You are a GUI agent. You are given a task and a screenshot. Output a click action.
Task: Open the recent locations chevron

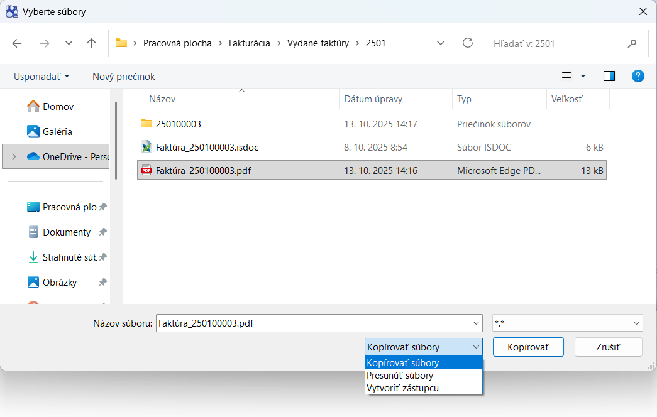(x=69, y=43)
